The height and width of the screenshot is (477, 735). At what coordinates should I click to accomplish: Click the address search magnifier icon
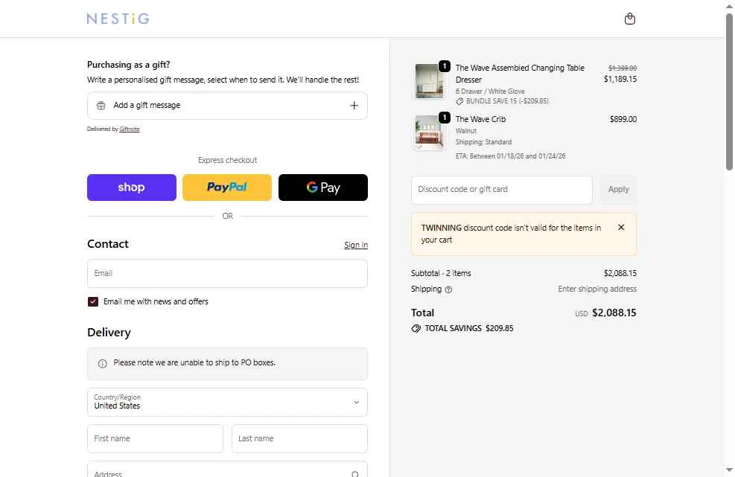tap(355, 473)
